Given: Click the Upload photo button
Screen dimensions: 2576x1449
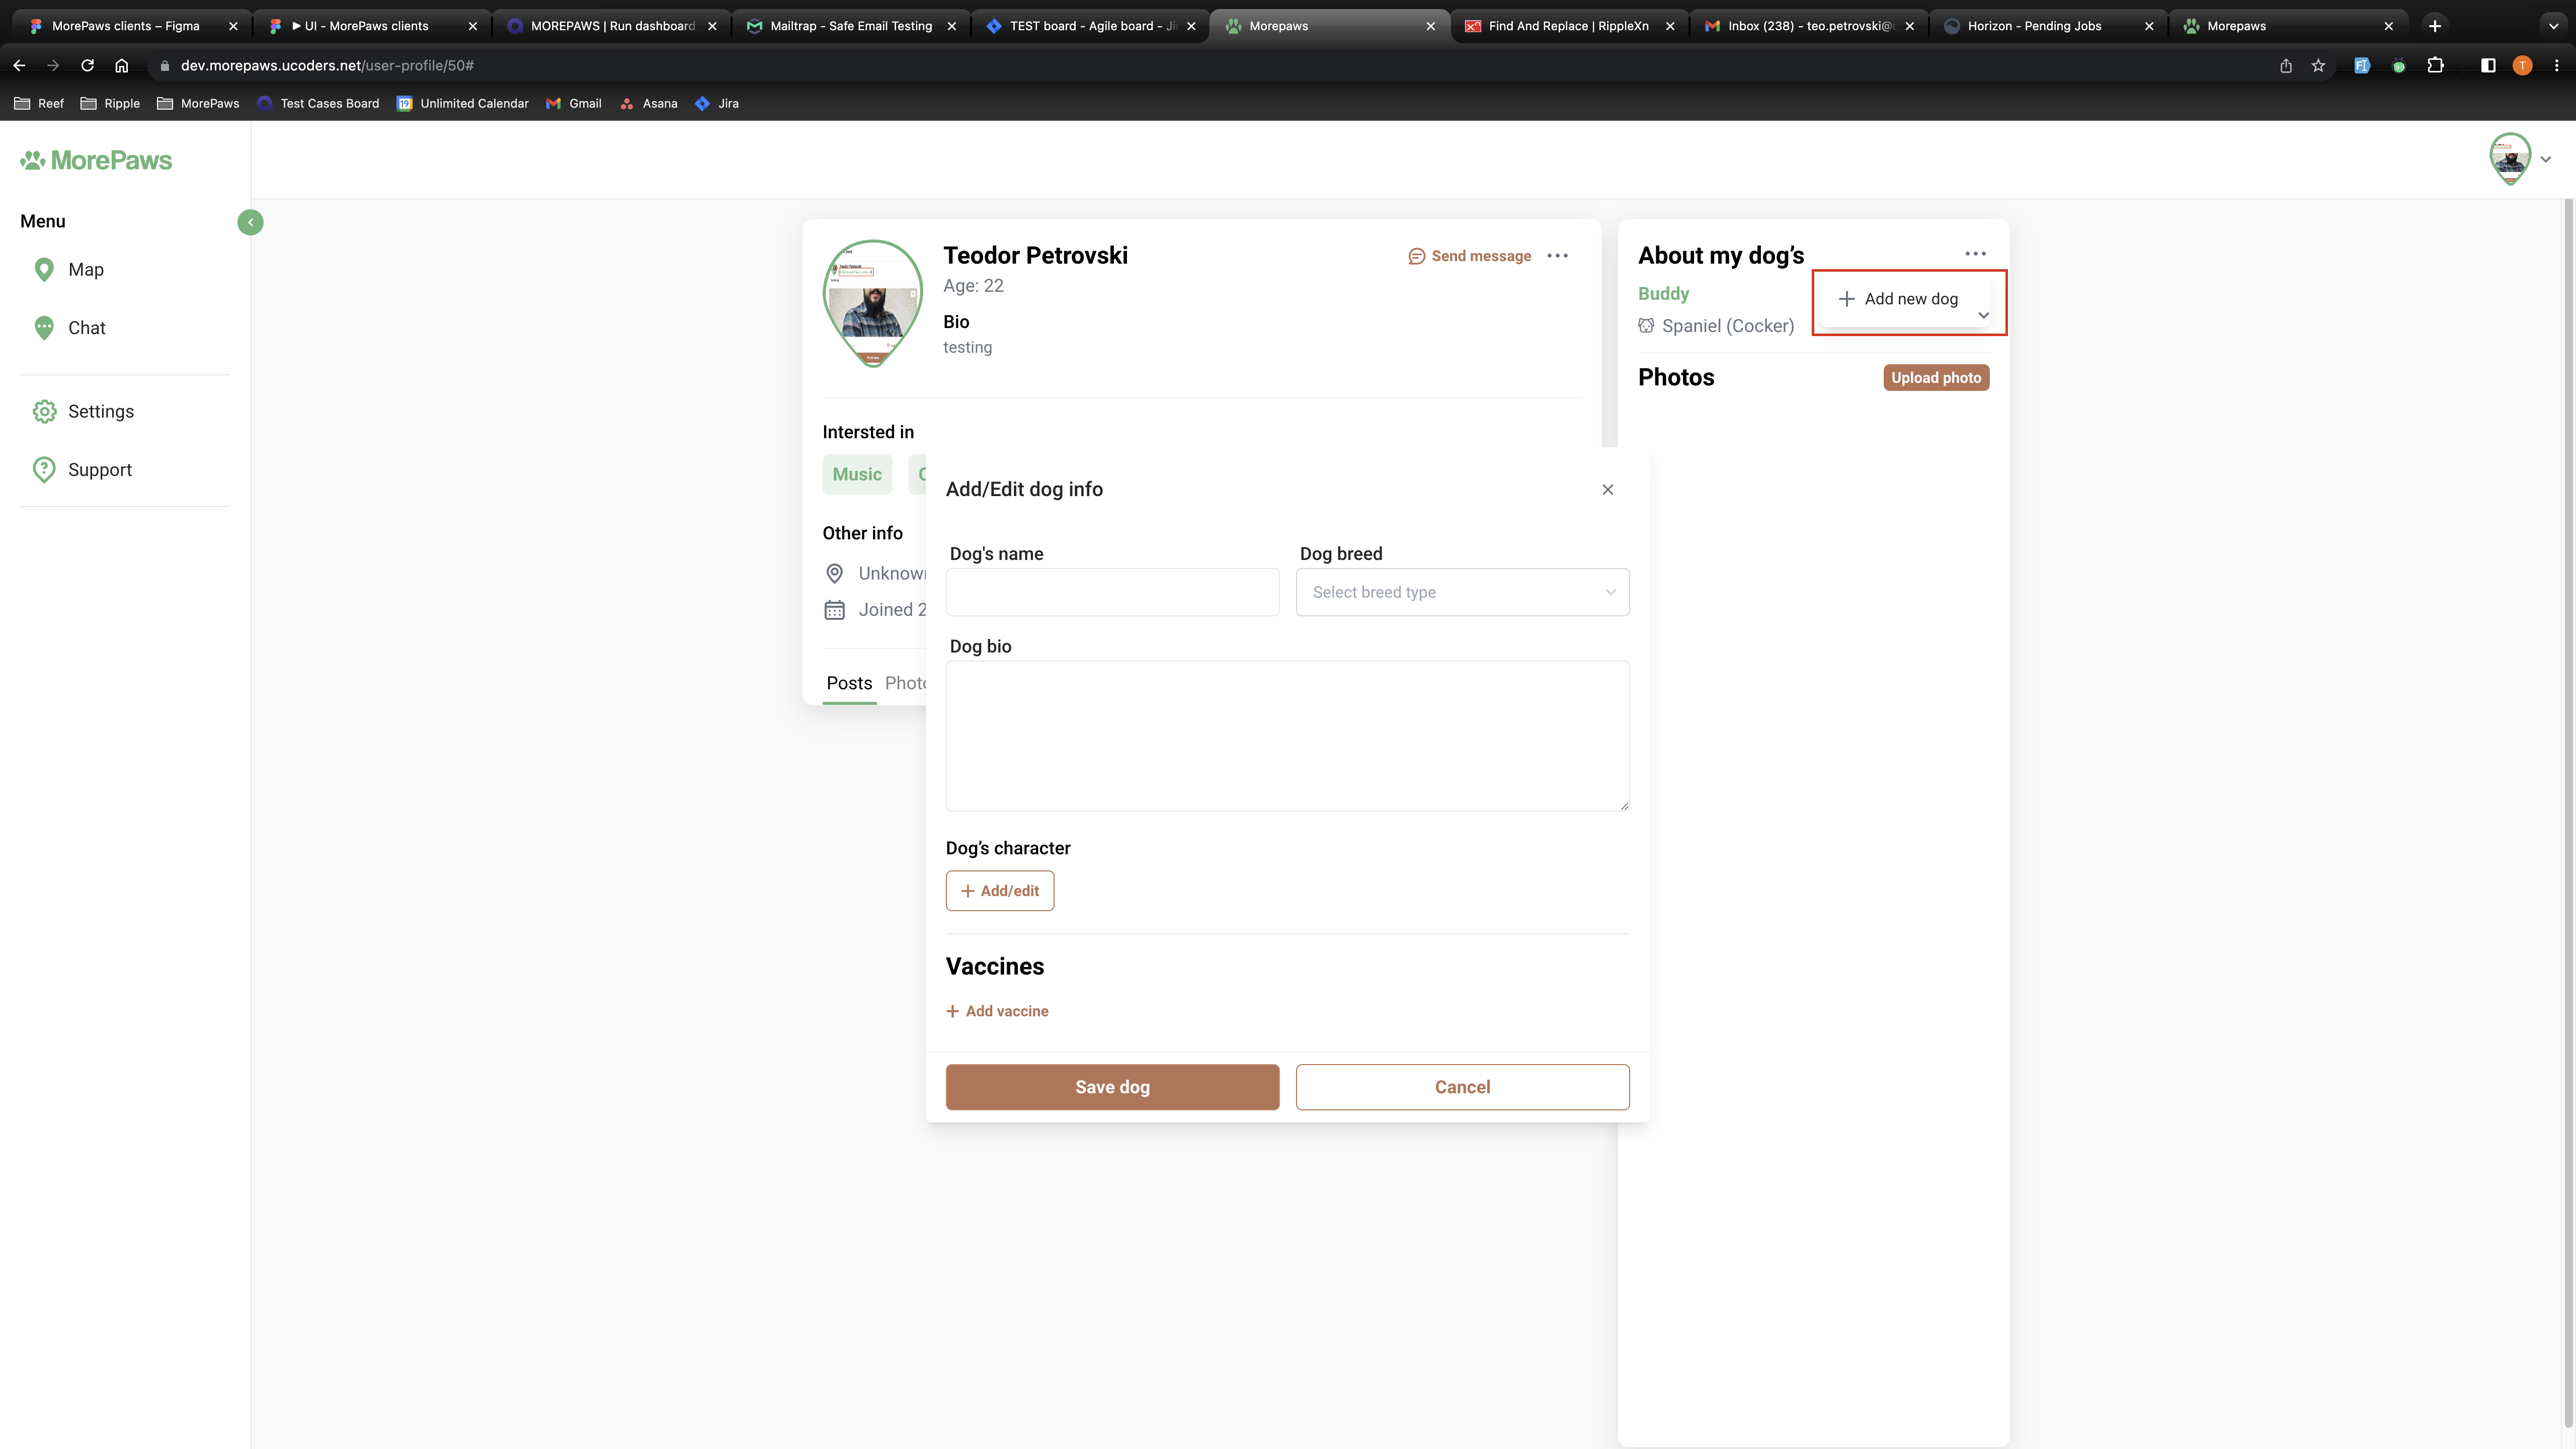Looking at the screenshot, I should click(x=1935, y=378).
